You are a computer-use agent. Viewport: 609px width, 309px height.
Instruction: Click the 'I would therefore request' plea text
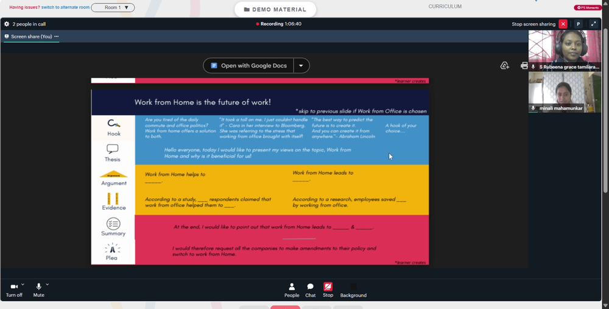pyautogui.click(x=274, y=251)
